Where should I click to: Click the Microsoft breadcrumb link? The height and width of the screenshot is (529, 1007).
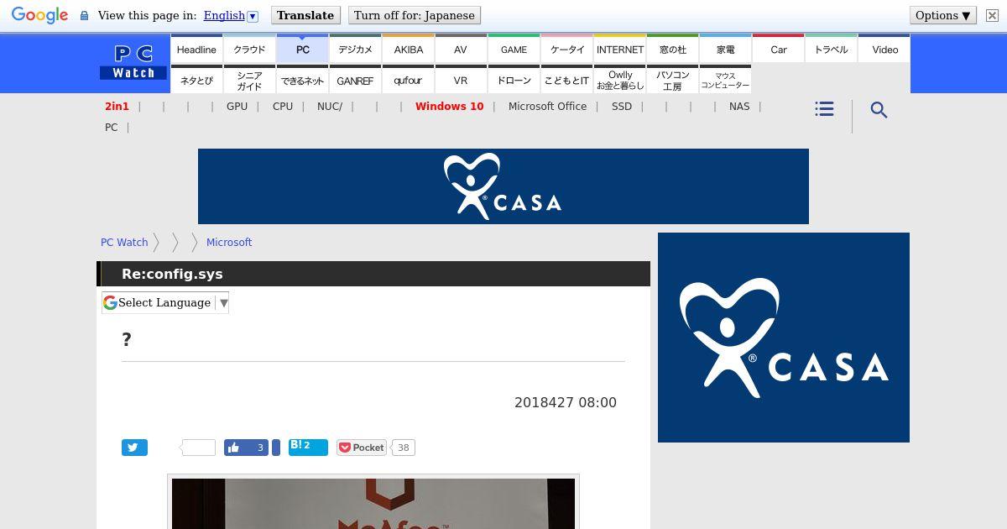pyautogui.click(x=229, y=242)
